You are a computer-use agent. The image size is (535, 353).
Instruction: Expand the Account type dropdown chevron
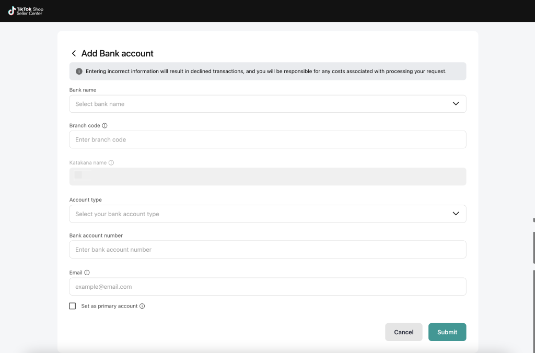456,214
